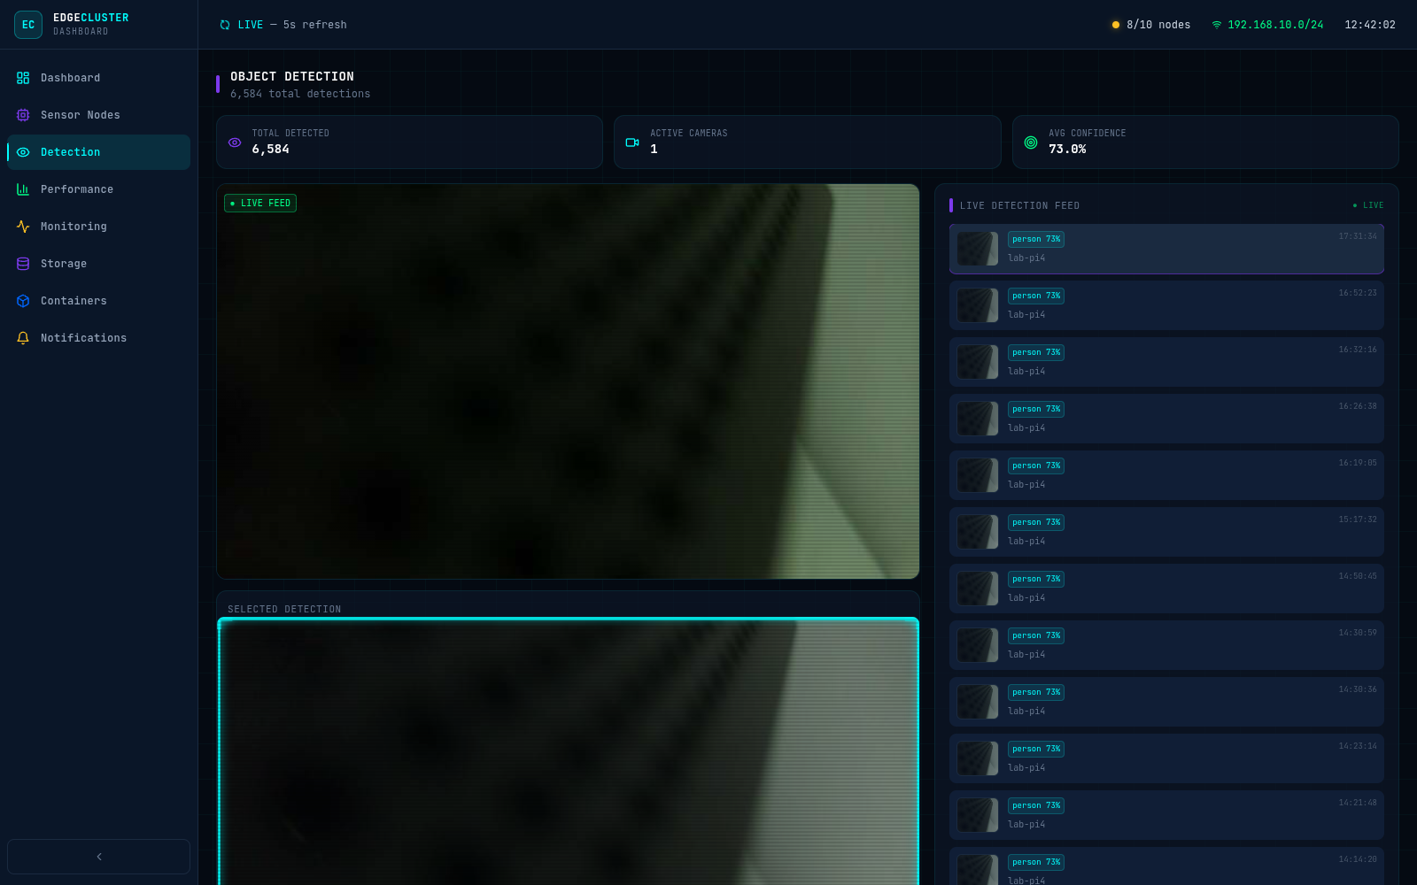The width and height of the screenshot is (1417, 885).
Task: Select detection entry at 16:52:23
Action: [x=1166, y=305]
